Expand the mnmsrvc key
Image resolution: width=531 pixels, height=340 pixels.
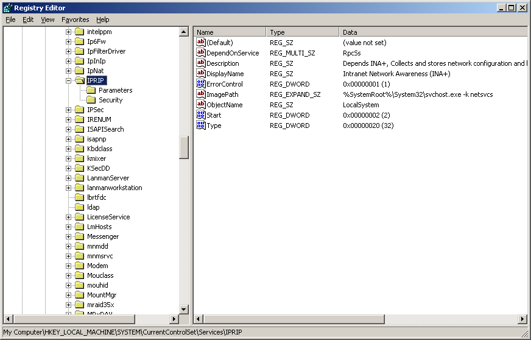pos(68,256)
